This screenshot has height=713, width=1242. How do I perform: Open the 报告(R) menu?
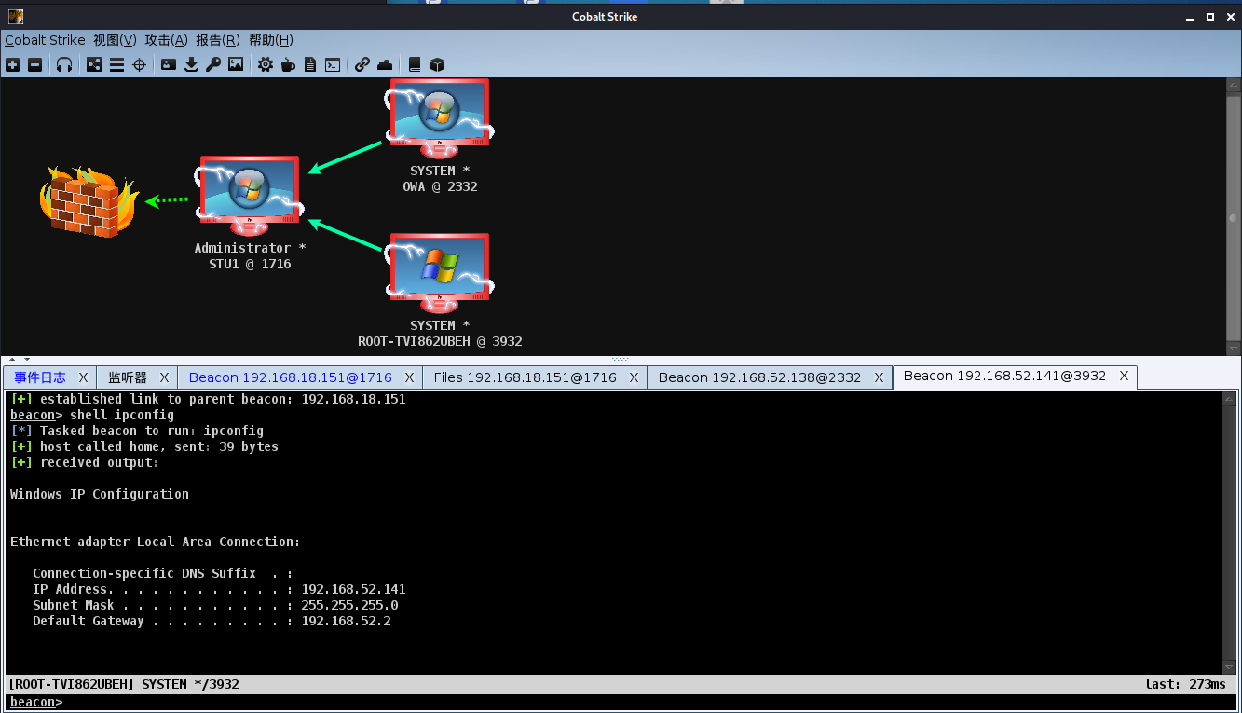coord(218,40)
